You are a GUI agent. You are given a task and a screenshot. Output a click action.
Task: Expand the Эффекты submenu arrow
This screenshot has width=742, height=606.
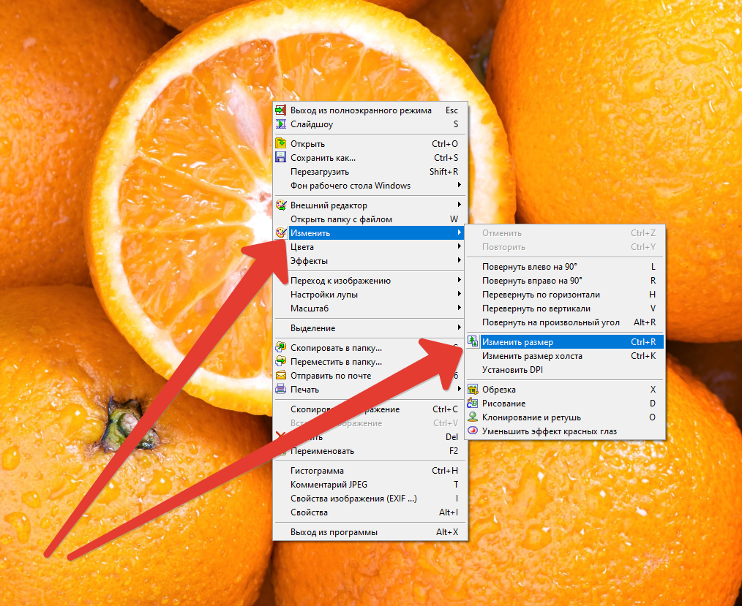[459, 260]
